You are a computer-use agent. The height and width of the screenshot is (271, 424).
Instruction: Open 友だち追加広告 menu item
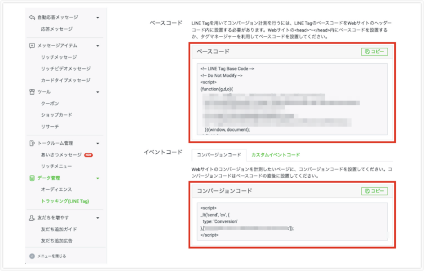[x=57, y=241]
